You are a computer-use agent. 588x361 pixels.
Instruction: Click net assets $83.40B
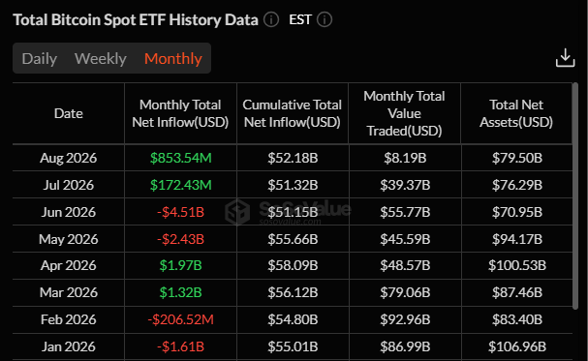[x=517, y=319]
